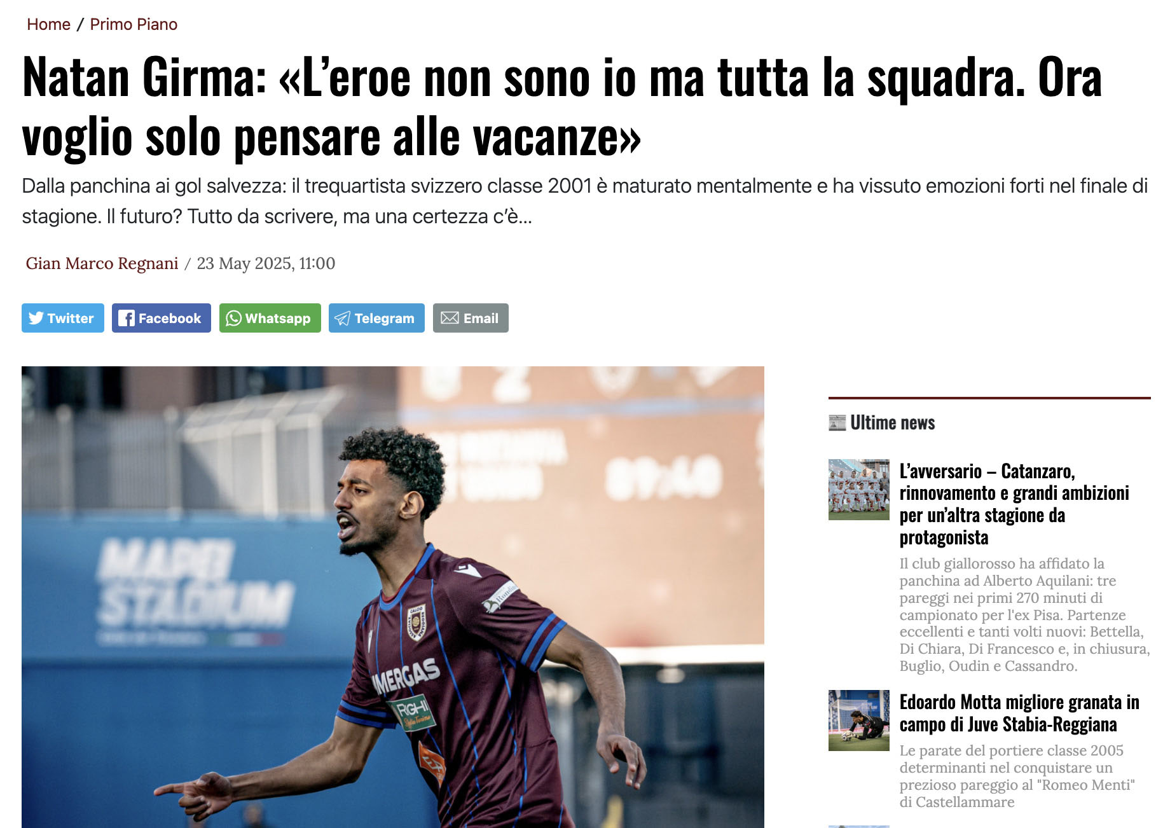Viewport: 1170px width, 828px height.
Task: Open author Gian Marco Regnani's page
Action: point(102,263)
